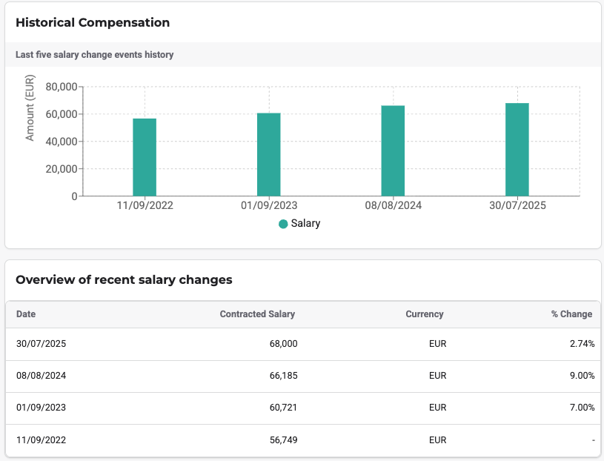Image resolution: width=604 pixels, height=461 pixels.
Task: Click the Contracted Salary column header
Action: click(x=257, y=314)
